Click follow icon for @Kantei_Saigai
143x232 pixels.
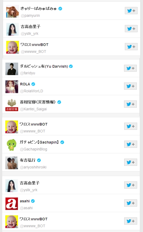130,104
